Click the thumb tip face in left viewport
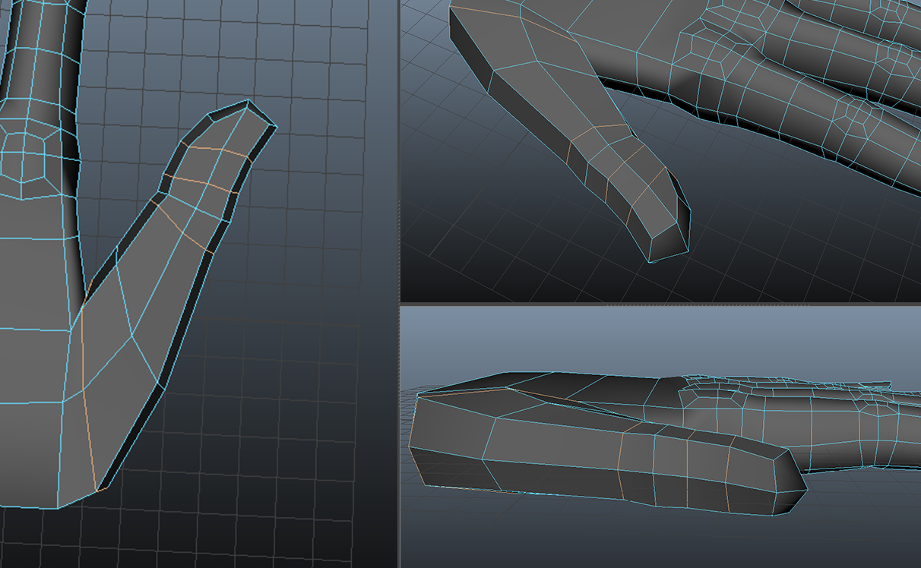Viewport: 921px width, 568px height. pyautogui.click(x=236, y=127)
